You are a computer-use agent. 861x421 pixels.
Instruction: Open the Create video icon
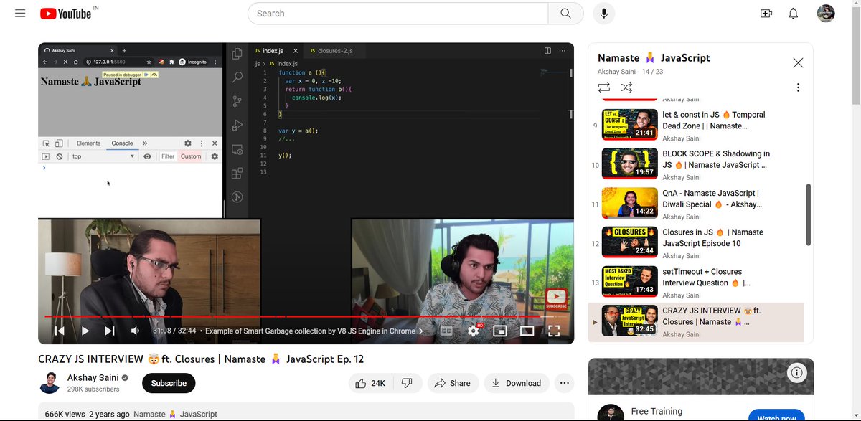[766, 14]
